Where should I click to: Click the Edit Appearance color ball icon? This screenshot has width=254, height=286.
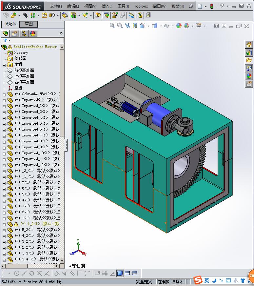pyautogui.click(x=179, y=26)
